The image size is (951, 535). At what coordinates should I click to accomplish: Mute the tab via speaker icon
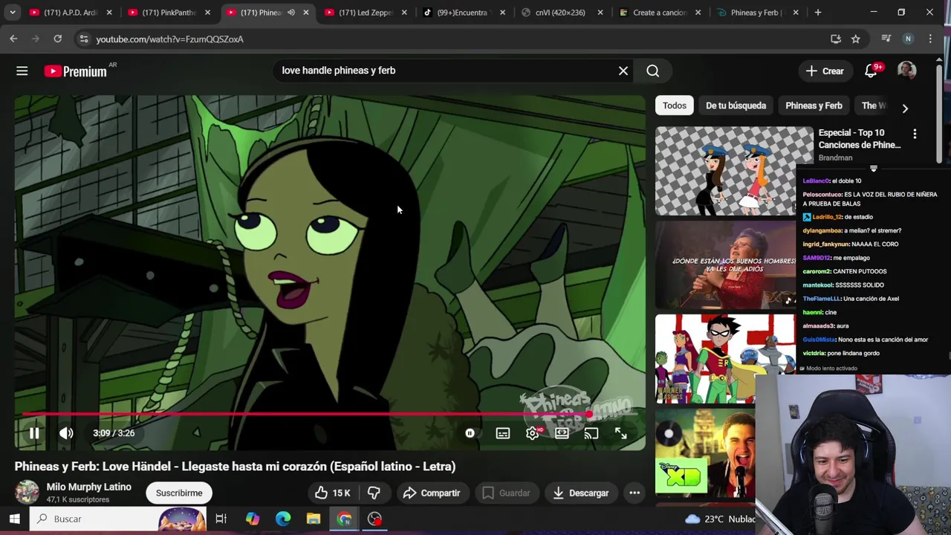coord(291,13)
